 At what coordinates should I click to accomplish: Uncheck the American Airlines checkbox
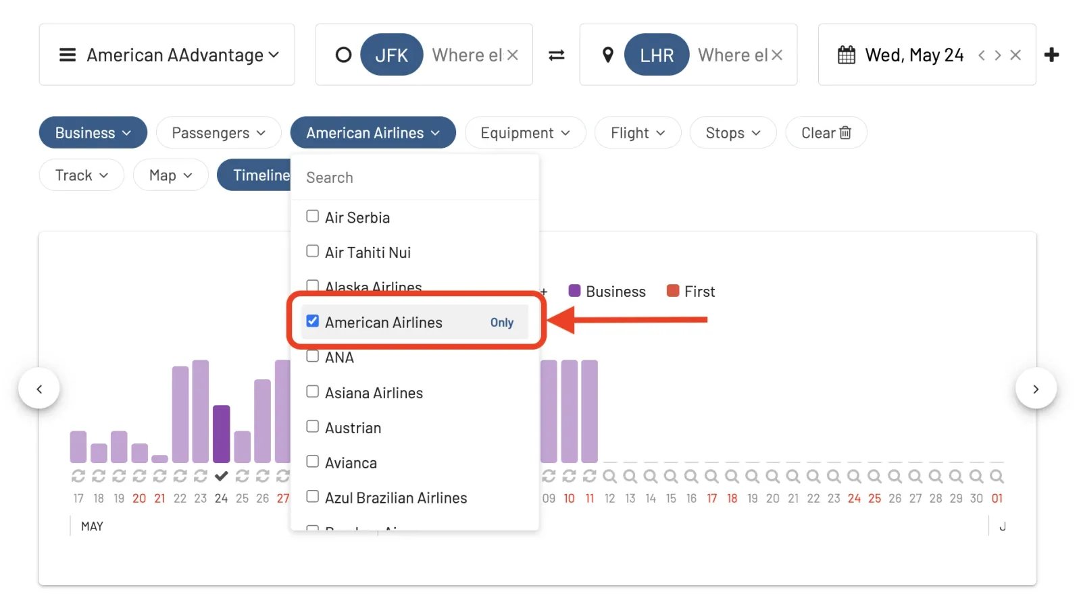pyautogui.click(x=312, y=321)
